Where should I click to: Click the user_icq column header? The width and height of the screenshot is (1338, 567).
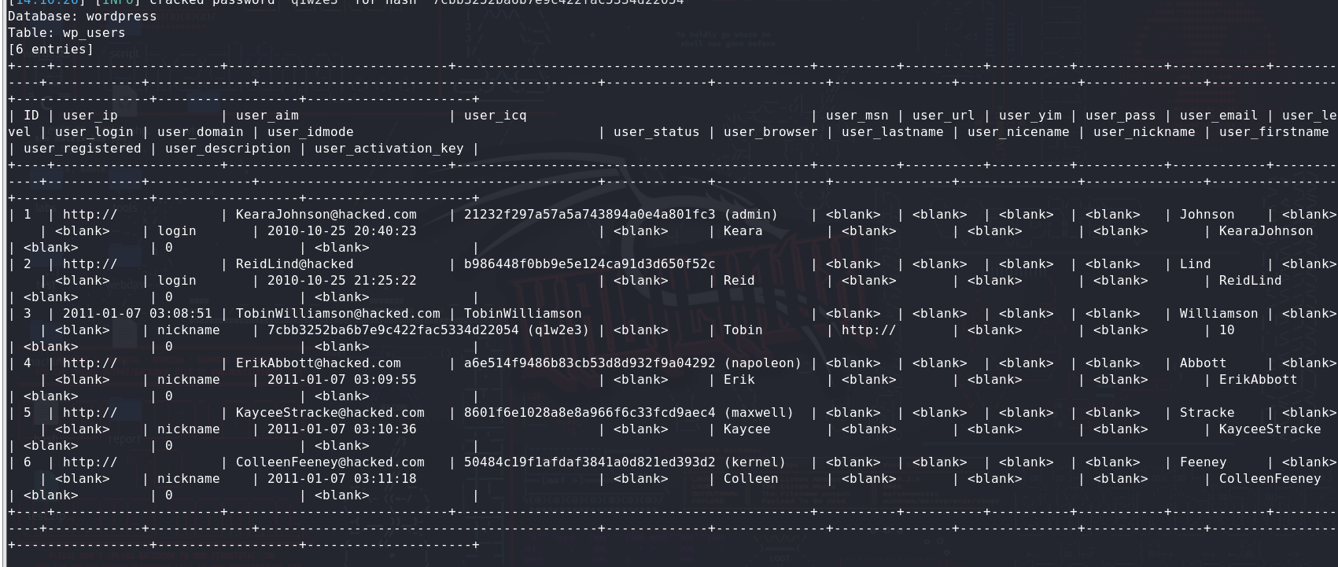point(495,116)
